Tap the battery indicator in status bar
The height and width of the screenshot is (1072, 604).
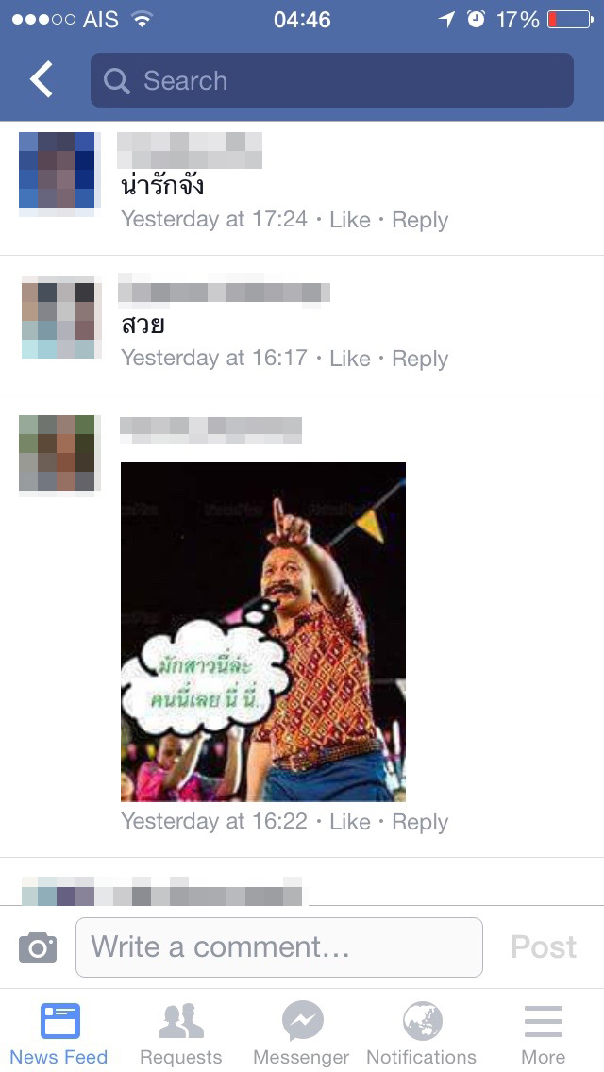click(570, 20)
